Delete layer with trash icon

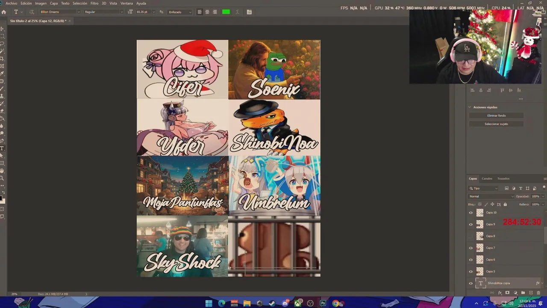[538, 293]
